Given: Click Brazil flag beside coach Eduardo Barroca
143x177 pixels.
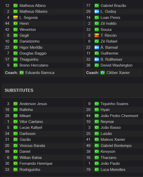Looking at the screenshot, I should point(22,73).
